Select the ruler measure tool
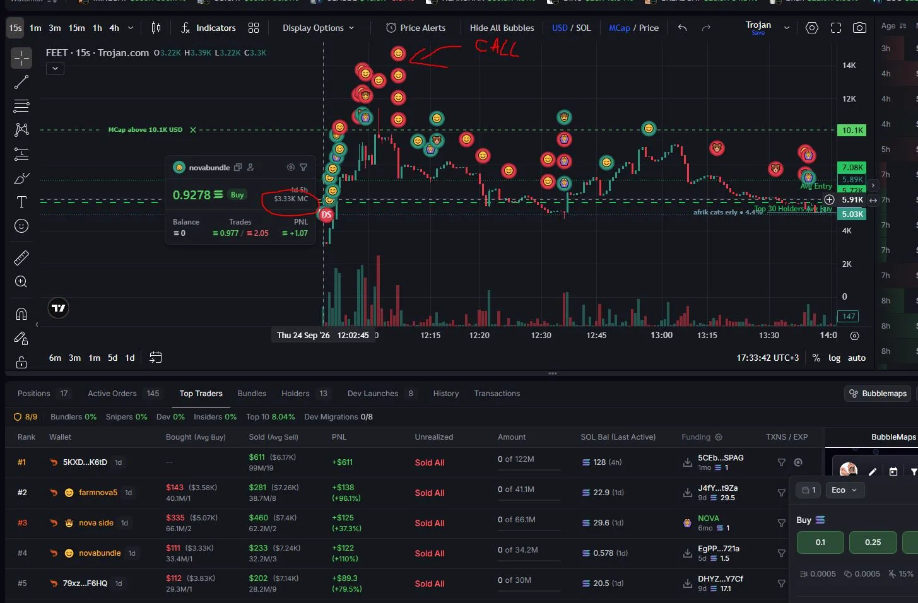This screenshot has width=918, height=603. click(x=21, y=257)
